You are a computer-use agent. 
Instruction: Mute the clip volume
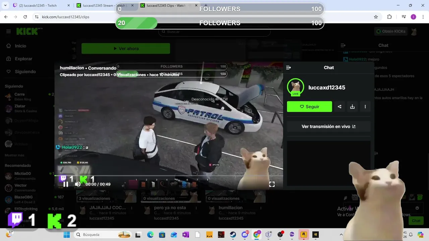click(78, 184)
